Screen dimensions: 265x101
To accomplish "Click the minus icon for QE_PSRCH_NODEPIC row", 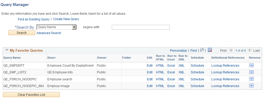I will click(252, 79).
